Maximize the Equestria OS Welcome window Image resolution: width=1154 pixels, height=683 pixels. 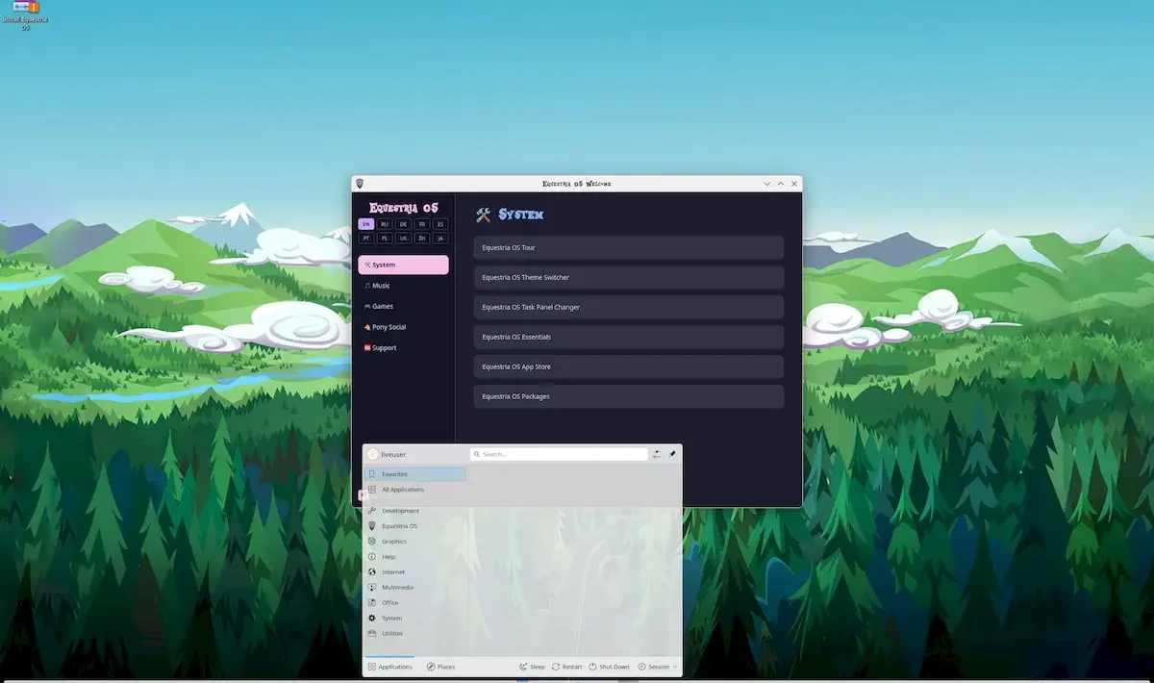click(x=781, y=183)
